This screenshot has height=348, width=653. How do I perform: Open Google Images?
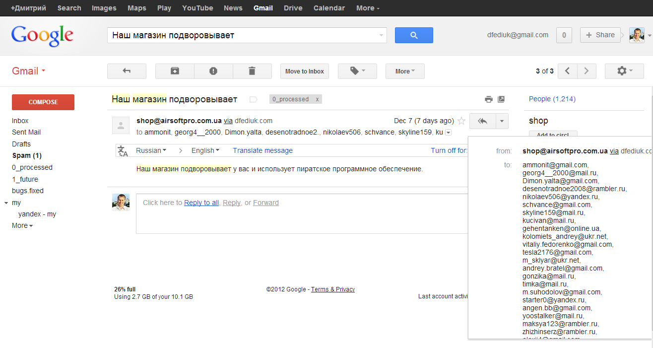pos(104,8)
